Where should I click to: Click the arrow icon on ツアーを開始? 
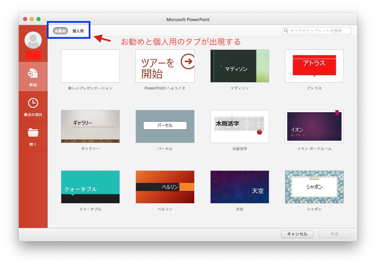coord(188,61)
